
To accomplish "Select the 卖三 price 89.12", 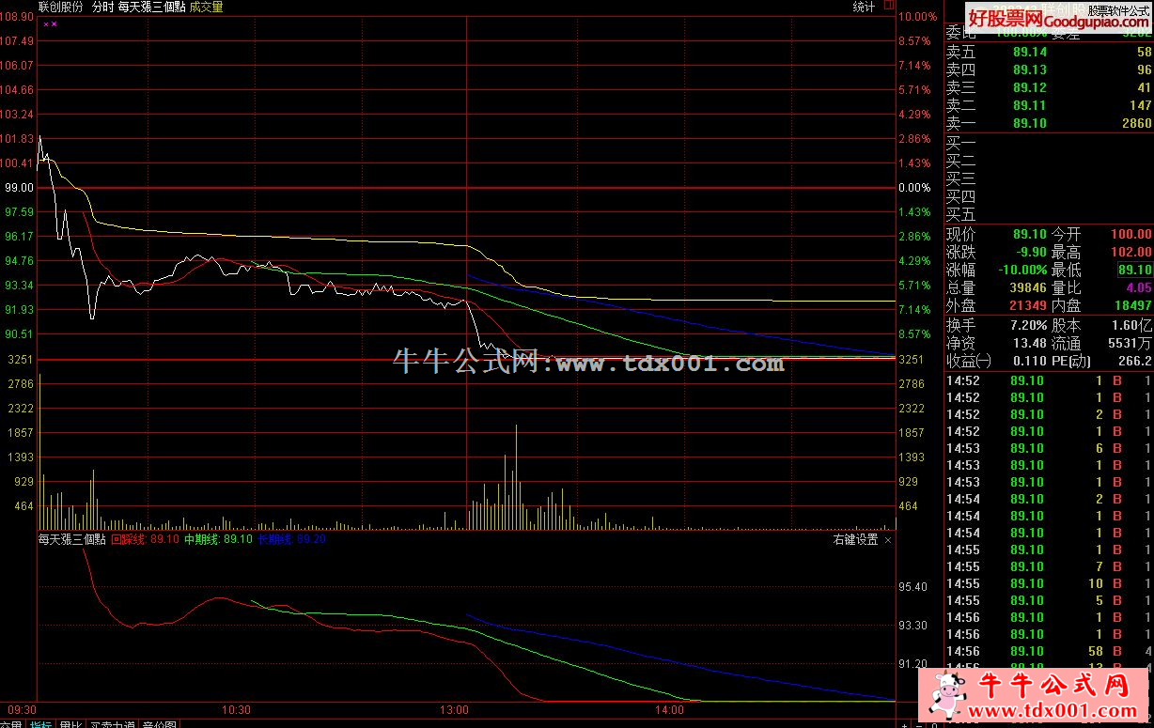I will pyautogui.click(x=1030, y=87).
